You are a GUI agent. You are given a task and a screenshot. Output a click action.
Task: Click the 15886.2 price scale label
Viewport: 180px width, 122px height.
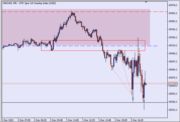point(173,69)
